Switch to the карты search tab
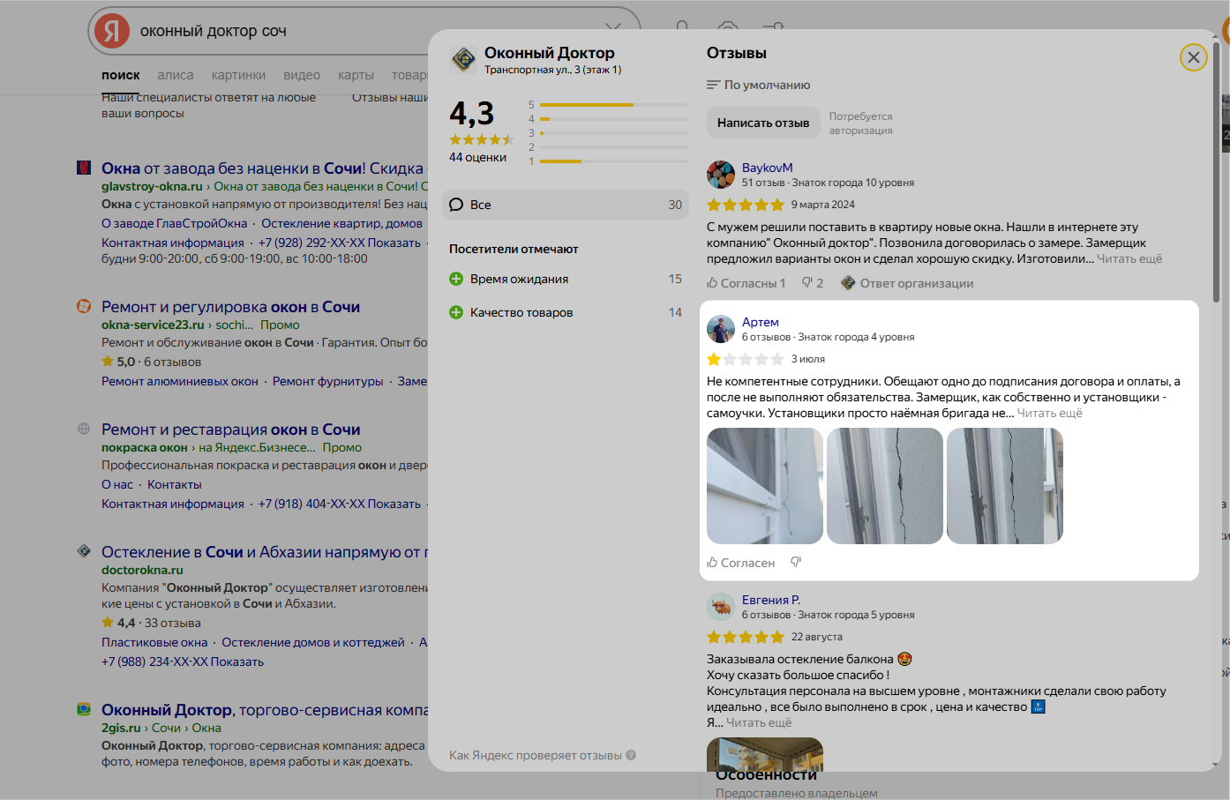 pyautogui.click(x=356, y=75)
